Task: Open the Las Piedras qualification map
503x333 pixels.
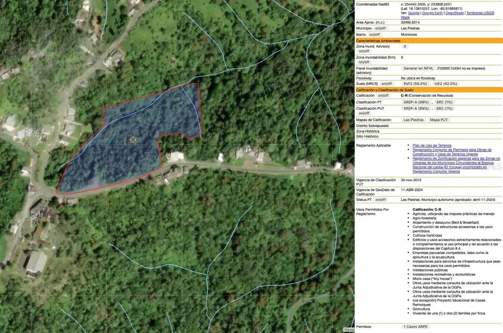Action: coord(413,119)
